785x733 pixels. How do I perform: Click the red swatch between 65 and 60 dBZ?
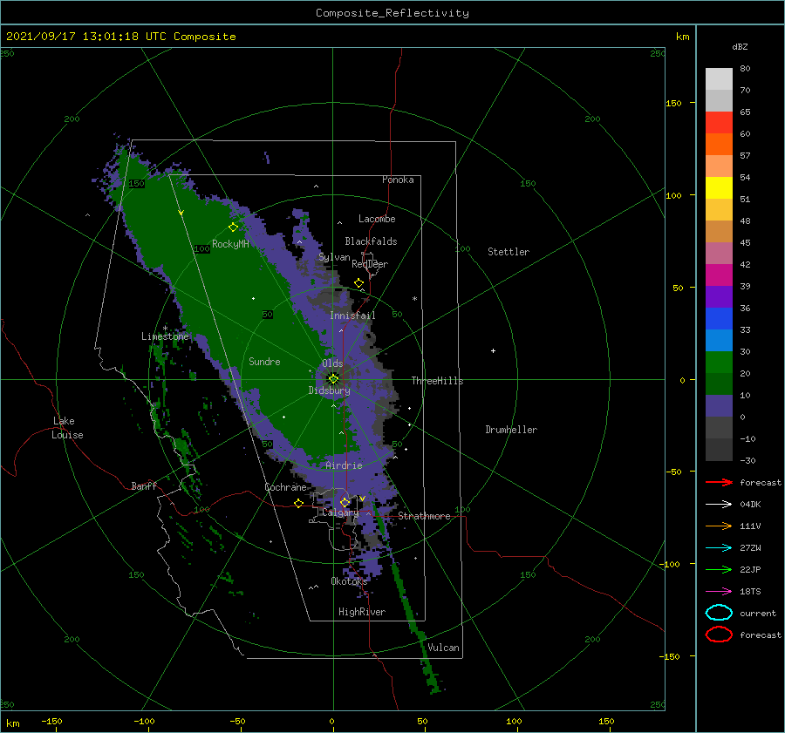[x=719, y=123]
